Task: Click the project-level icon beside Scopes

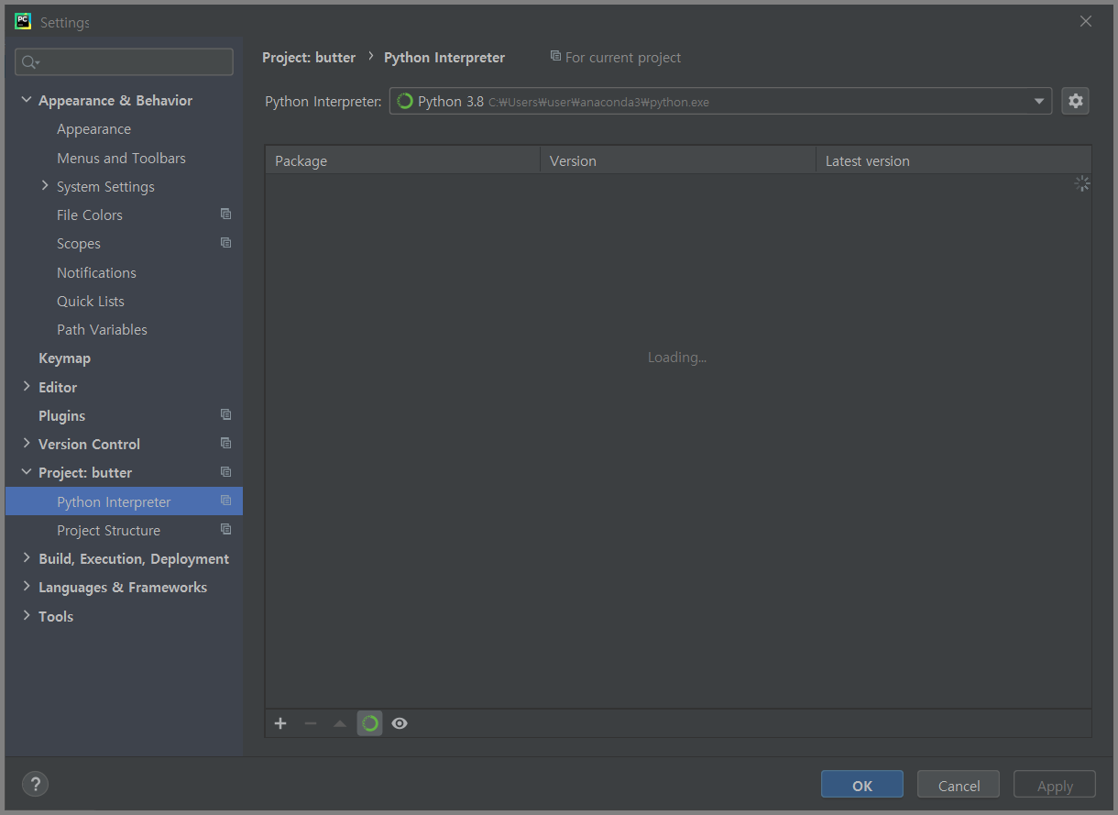Action: pyautogui.click(x=225, y=243)
